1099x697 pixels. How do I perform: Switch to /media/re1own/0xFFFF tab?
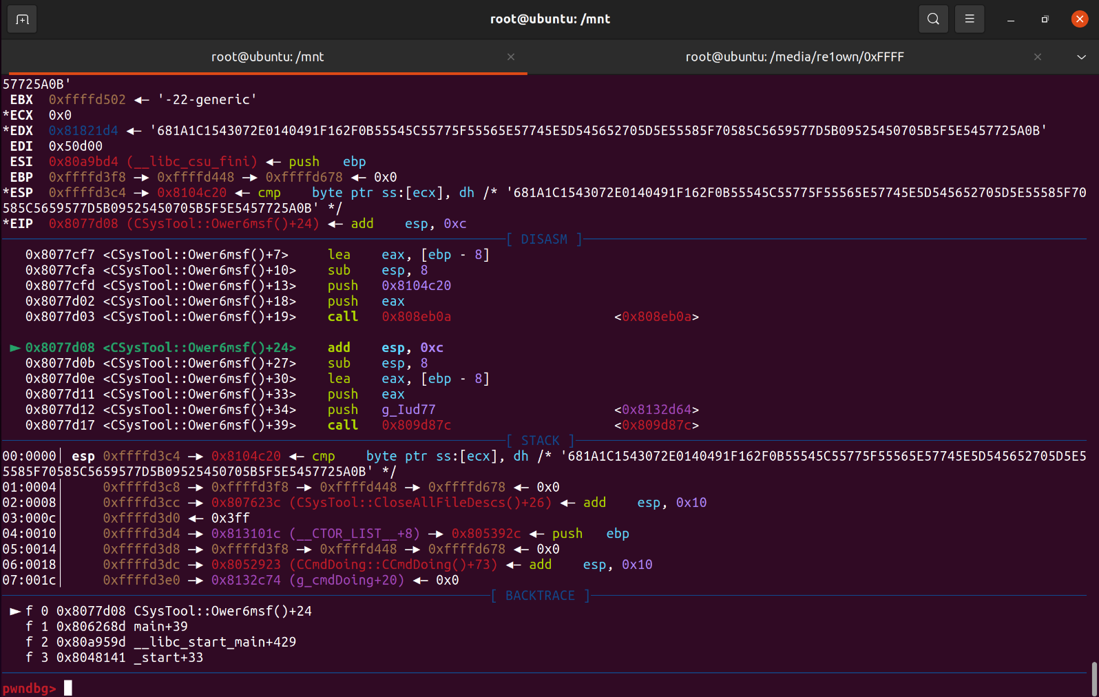click(x=795, y=56)
